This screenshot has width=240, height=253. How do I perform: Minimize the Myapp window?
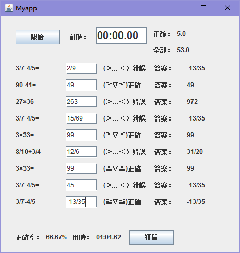click(x=180, y=8)
